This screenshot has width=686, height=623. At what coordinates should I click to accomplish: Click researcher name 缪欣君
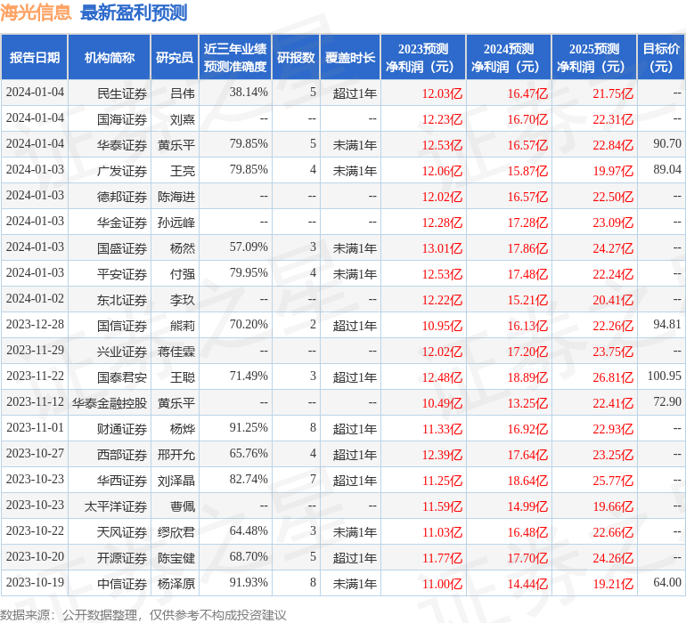click(176, 531)
